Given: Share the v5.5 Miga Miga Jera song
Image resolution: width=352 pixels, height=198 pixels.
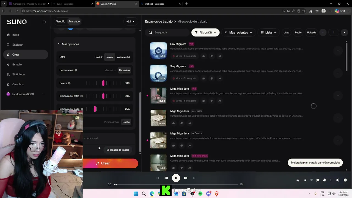Looking at the screenshot, I should coord(220,101).
